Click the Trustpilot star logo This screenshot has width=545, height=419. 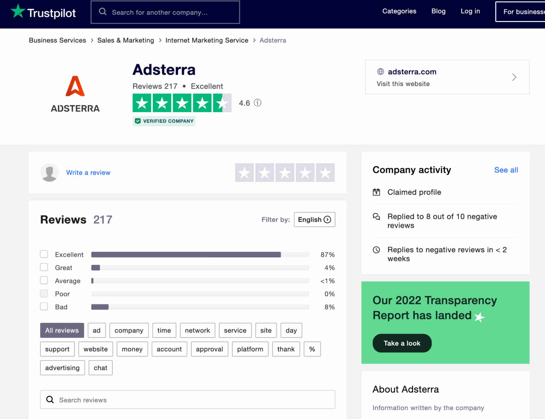tap(17, 11)
